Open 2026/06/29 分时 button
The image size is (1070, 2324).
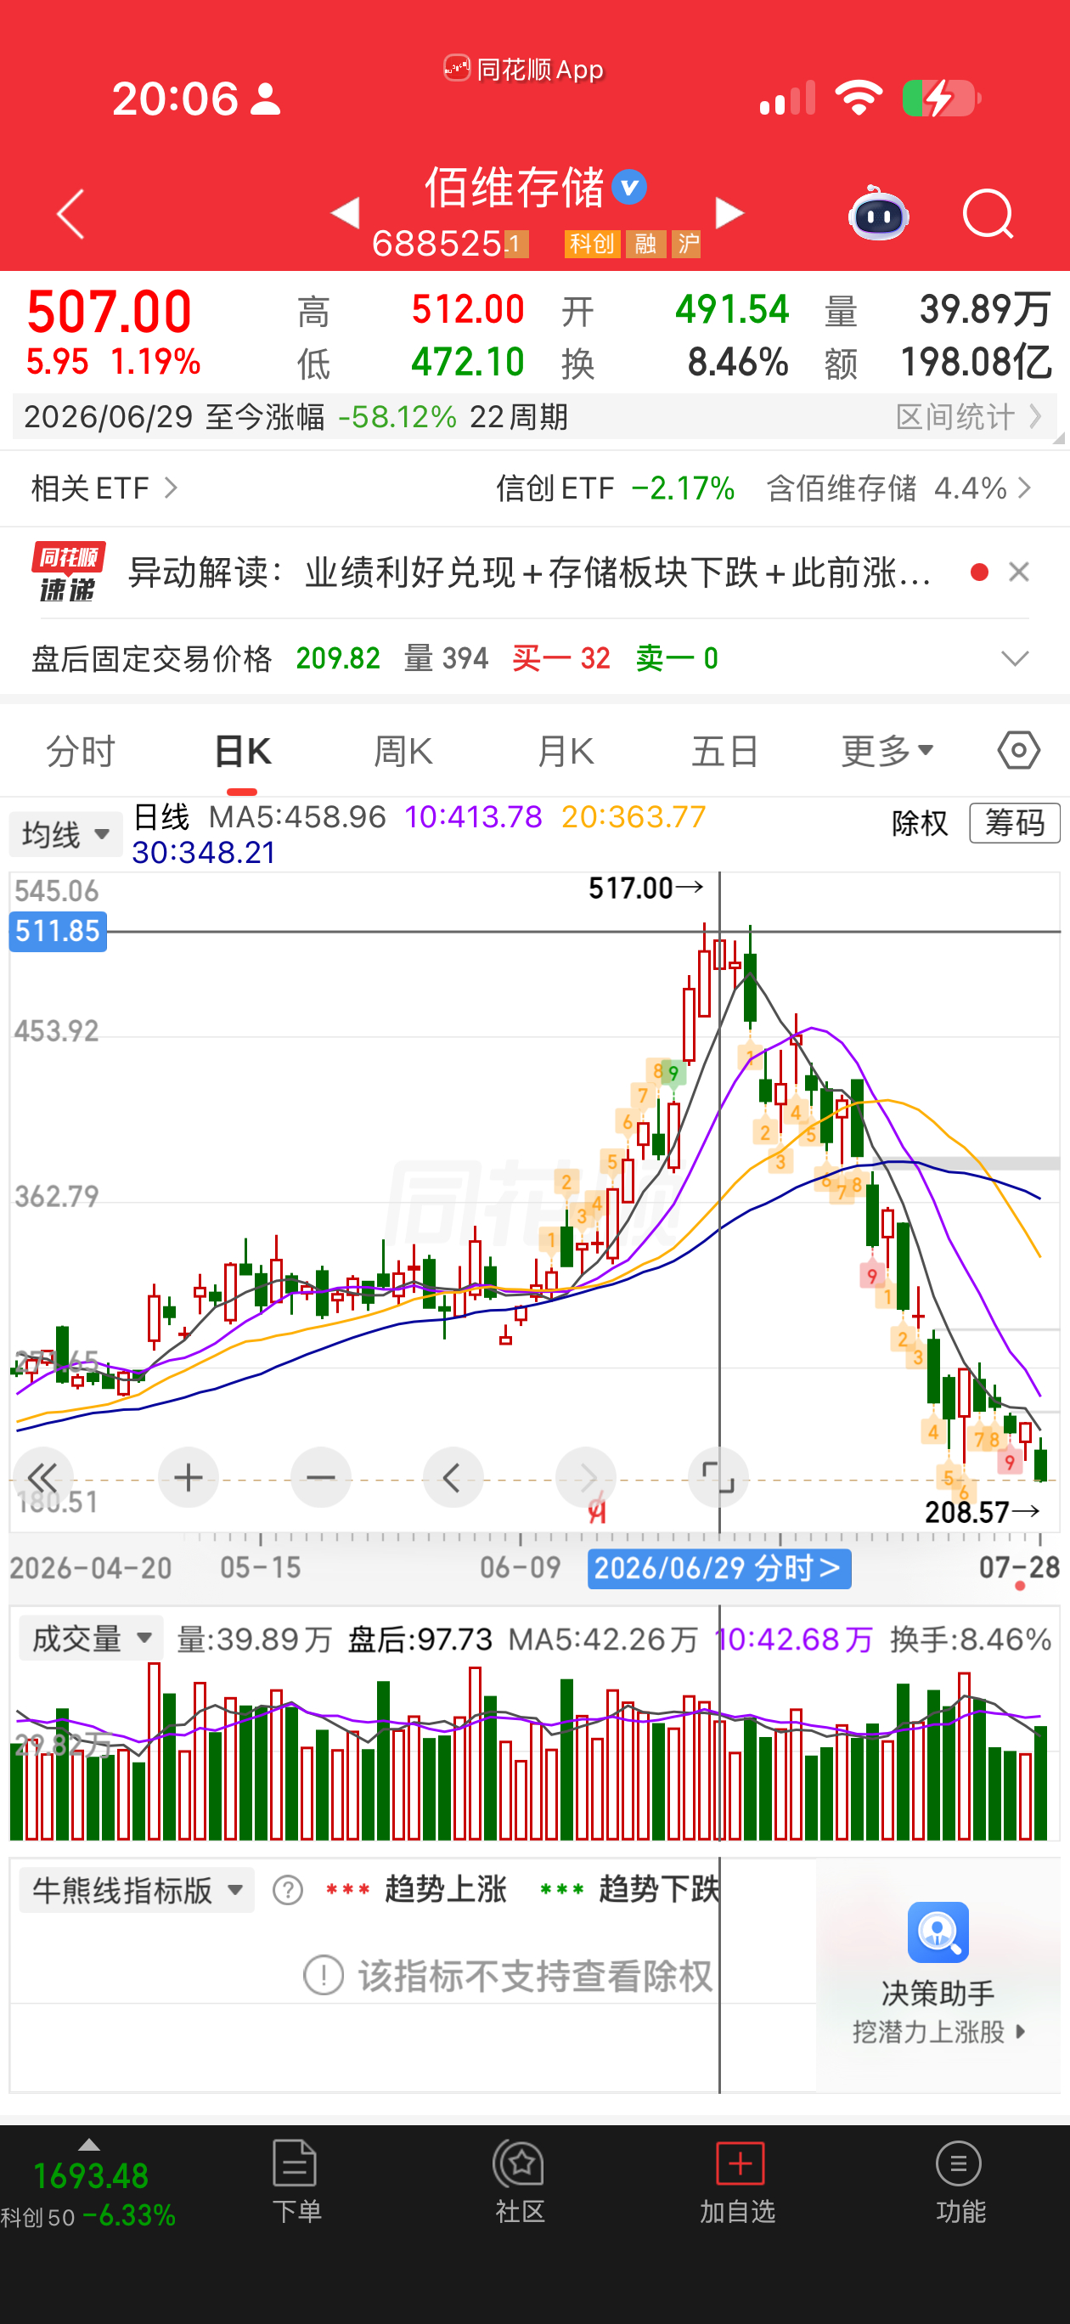[x=719, y=1568]
